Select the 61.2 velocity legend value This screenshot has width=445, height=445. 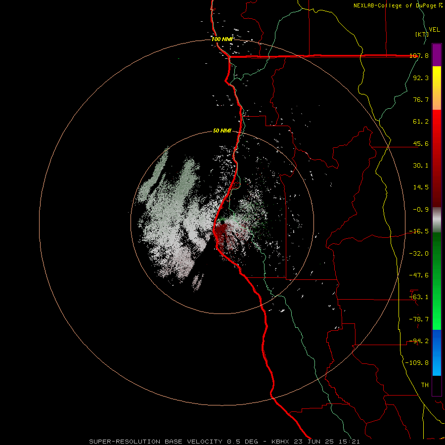(x=421, y=122)
